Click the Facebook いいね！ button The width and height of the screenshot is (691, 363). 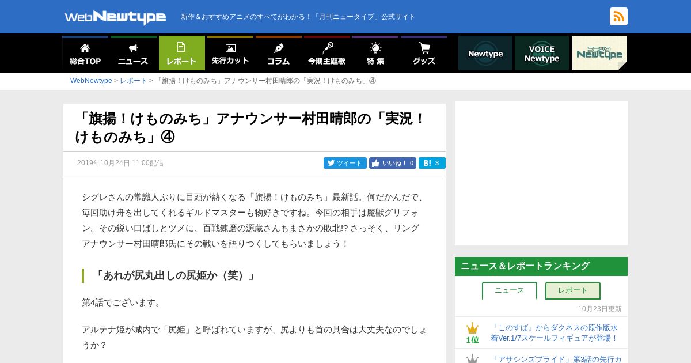click(393, 163)
